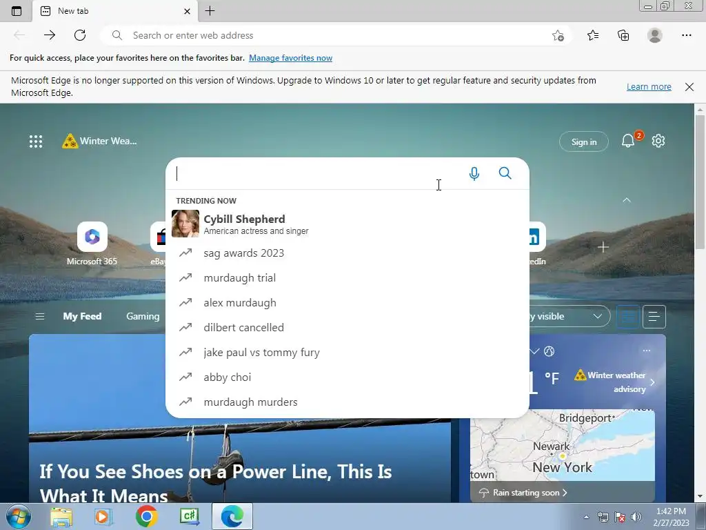Open shoes on power line article
706x530 pixels.
(x=215, y=484)
